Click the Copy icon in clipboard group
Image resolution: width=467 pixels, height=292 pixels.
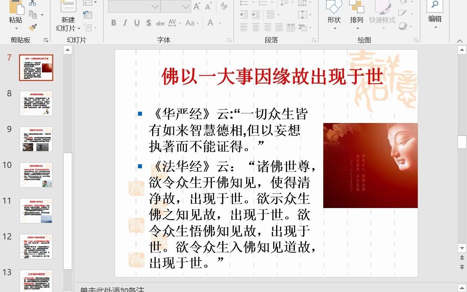click(33, 15)
